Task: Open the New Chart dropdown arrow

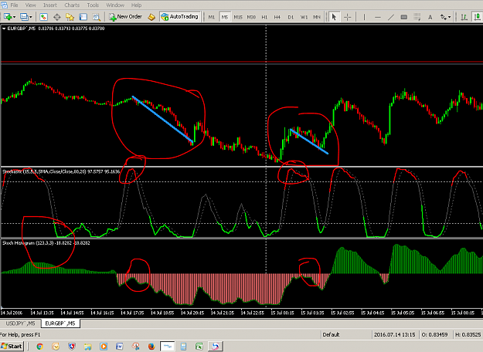Action: [x=14, y=17]
